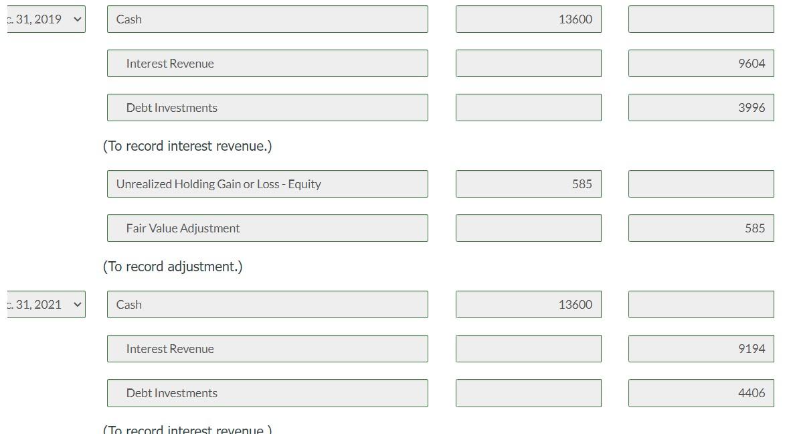Click the credit amount 3996 for Debt Investments
This screenshot has width=795, height=434.
tap(701, 107)
